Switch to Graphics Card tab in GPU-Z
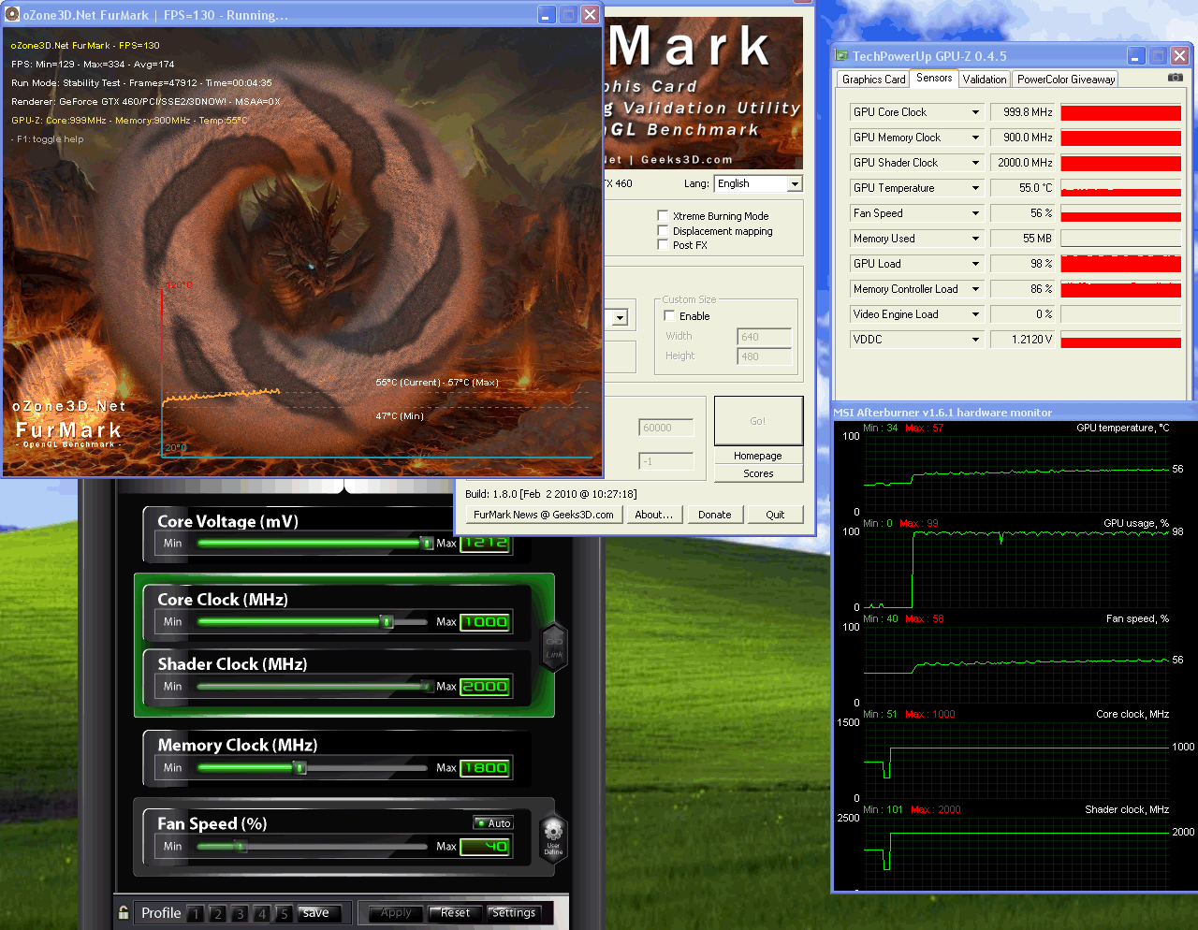The width and height of the screenshot is (1198, 930). point(873,80)
